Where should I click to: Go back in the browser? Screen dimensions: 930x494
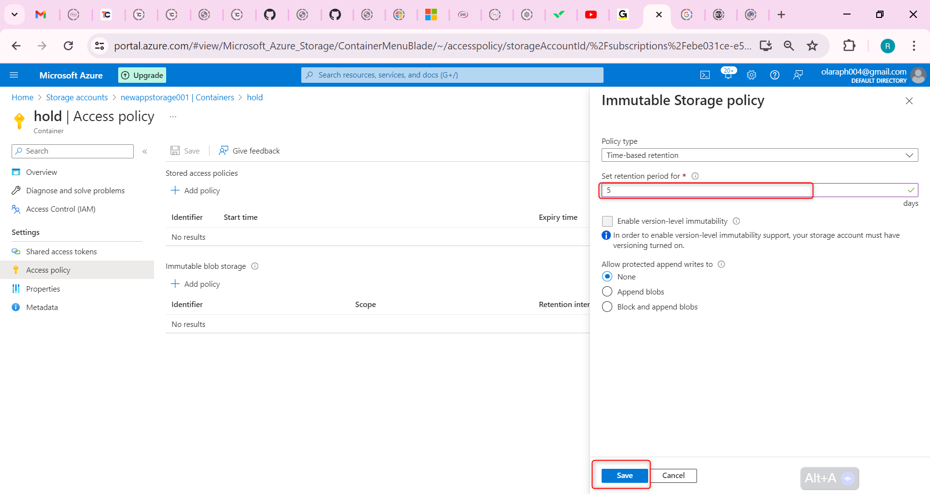click(16, 46)
